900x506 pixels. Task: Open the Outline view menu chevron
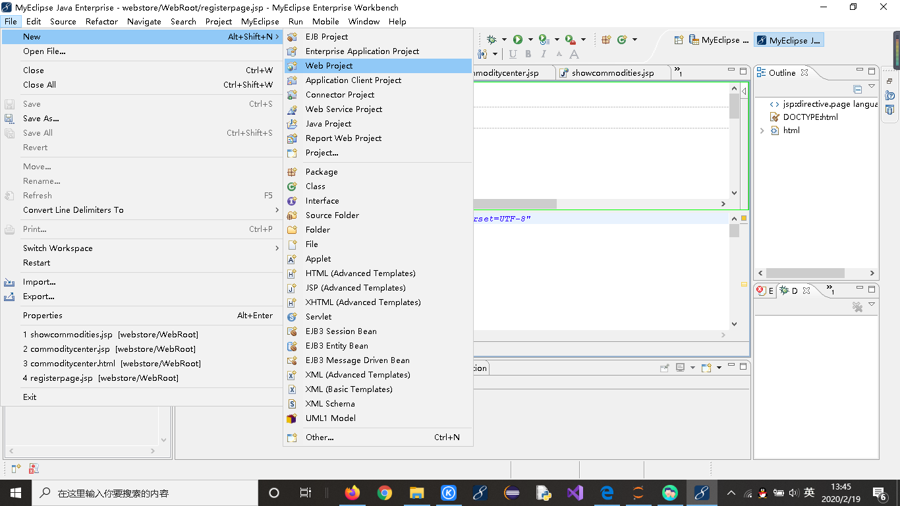(x=871, y=86)
